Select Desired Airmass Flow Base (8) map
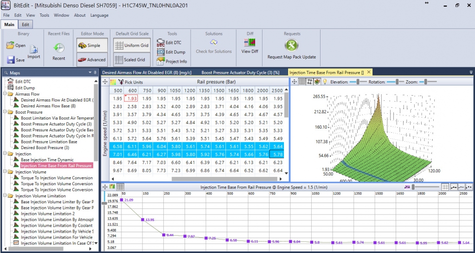The height and width of the screenshot is (253, 475). pyautogui.click(x=48, y=106)
